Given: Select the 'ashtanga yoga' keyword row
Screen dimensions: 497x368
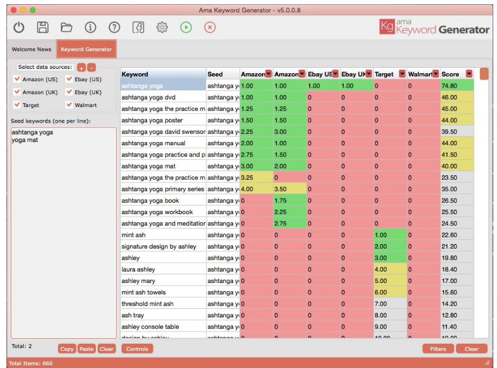Looking at the screenshot, I should [x=163, y=86].
